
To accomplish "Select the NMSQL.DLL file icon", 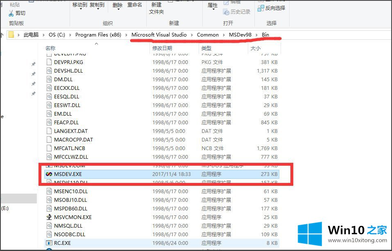I will 49,226.
